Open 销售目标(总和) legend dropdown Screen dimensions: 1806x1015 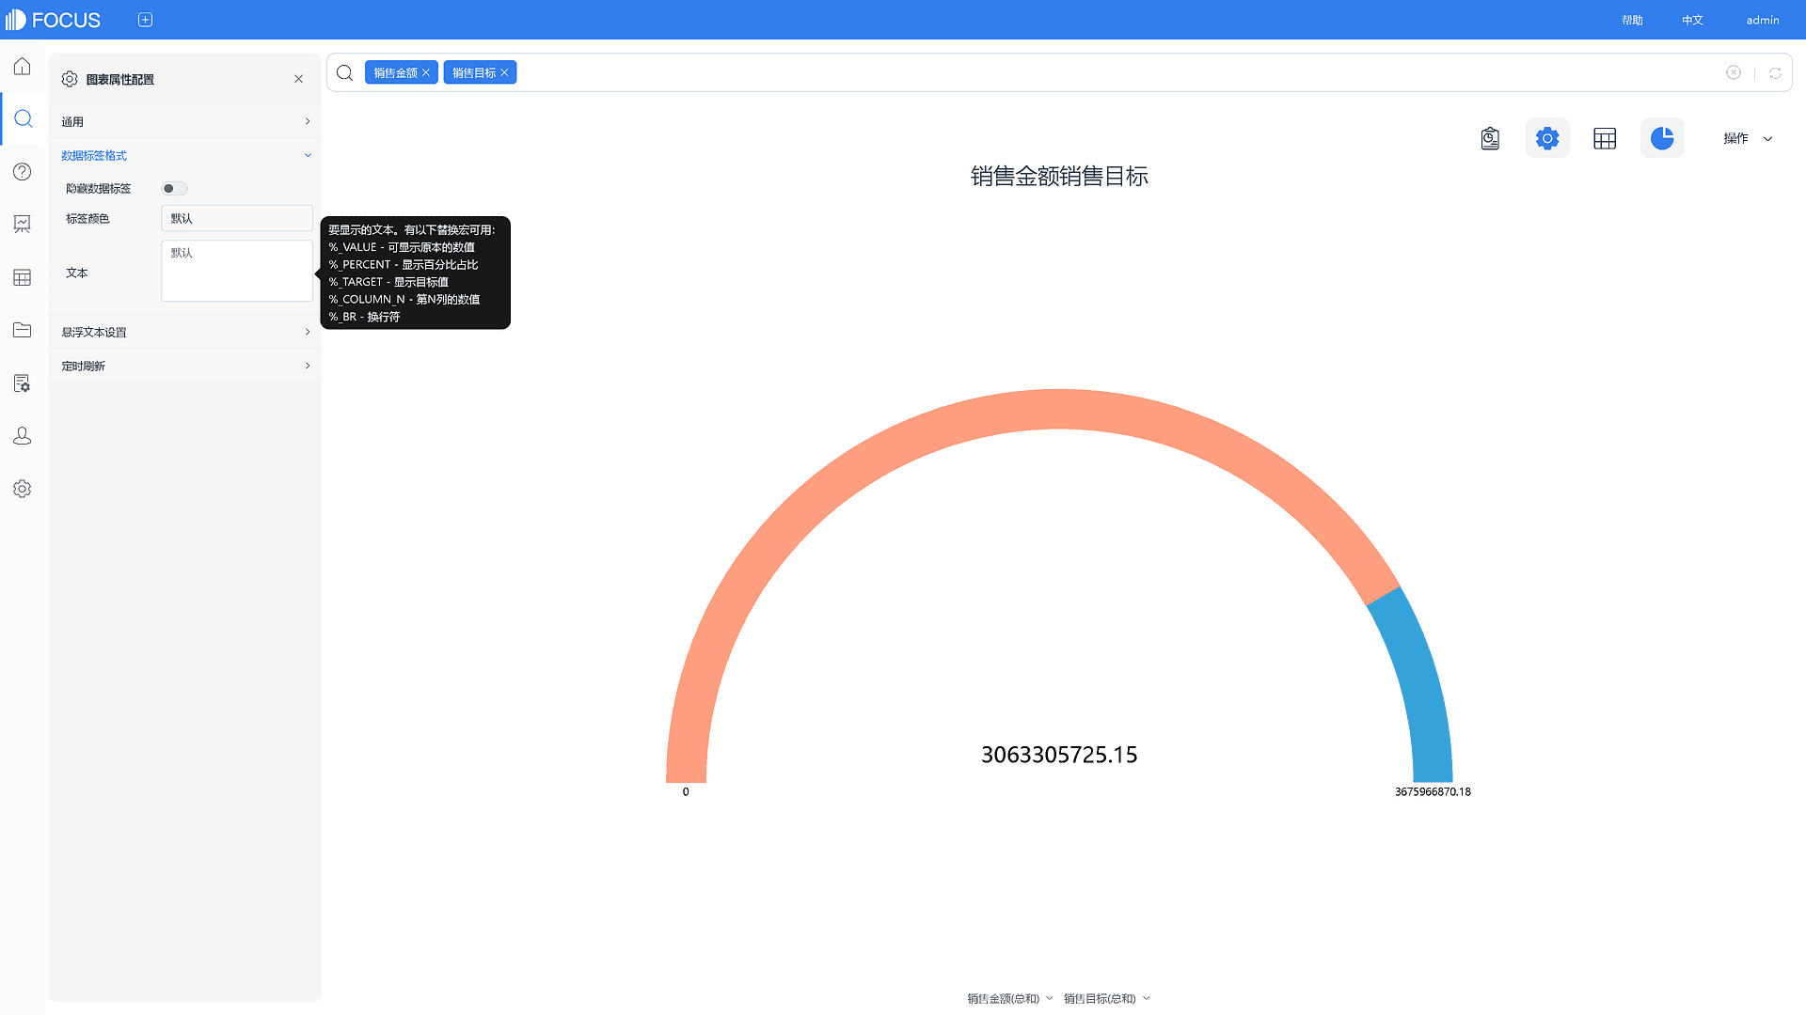click(x=1107, y=998)
